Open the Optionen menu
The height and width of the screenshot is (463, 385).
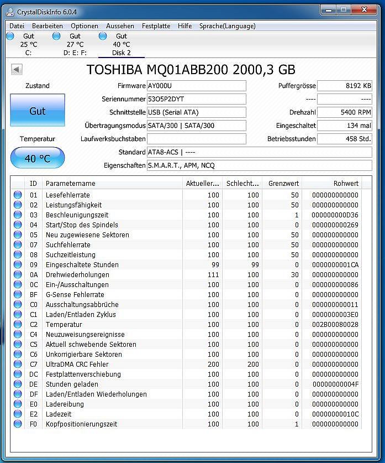coord(85,26)
